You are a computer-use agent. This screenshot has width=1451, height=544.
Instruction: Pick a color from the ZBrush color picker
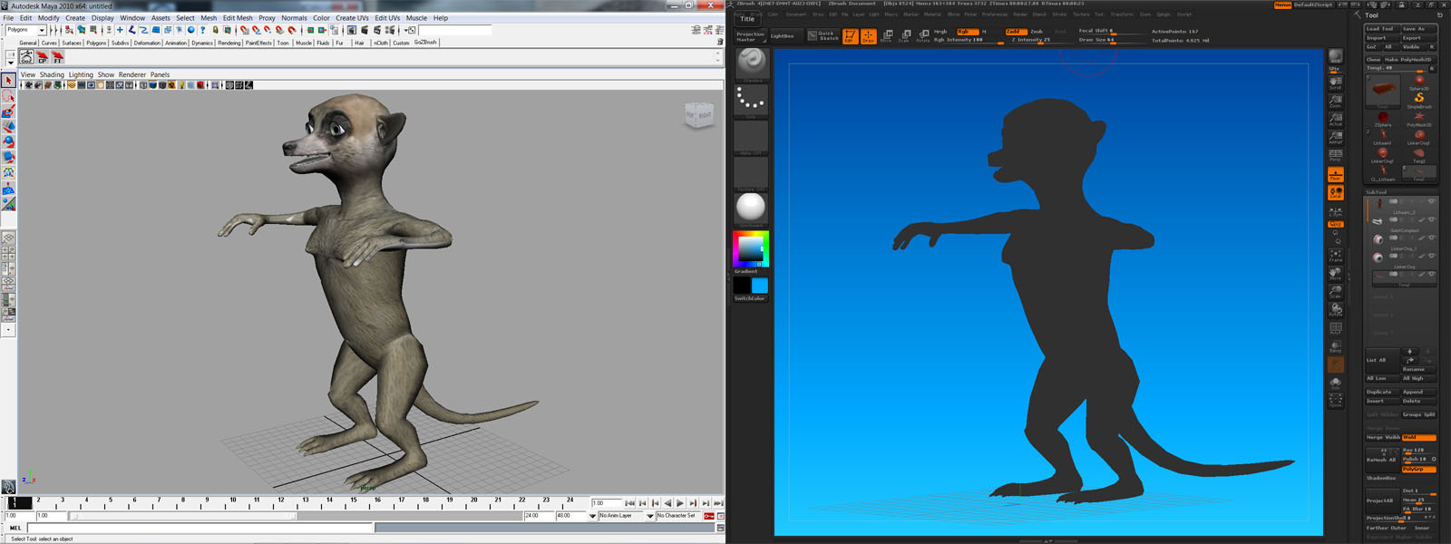(x=750, y=248)
